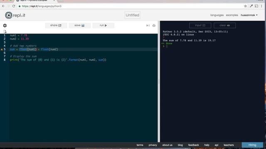This screenshot has height=149, width=266.
Task: Open the feedback link
Action: pos(193,145)
